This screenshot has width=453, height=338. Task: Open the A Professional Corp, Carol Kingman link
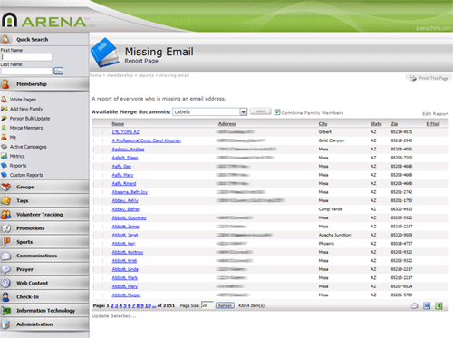[x=147, y=140]
